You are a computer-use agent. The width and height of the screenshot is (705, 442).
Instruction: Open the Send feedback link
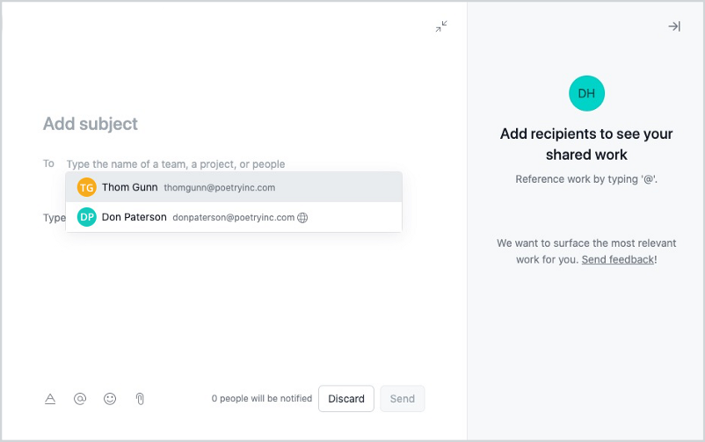click(x=618, y=260)
